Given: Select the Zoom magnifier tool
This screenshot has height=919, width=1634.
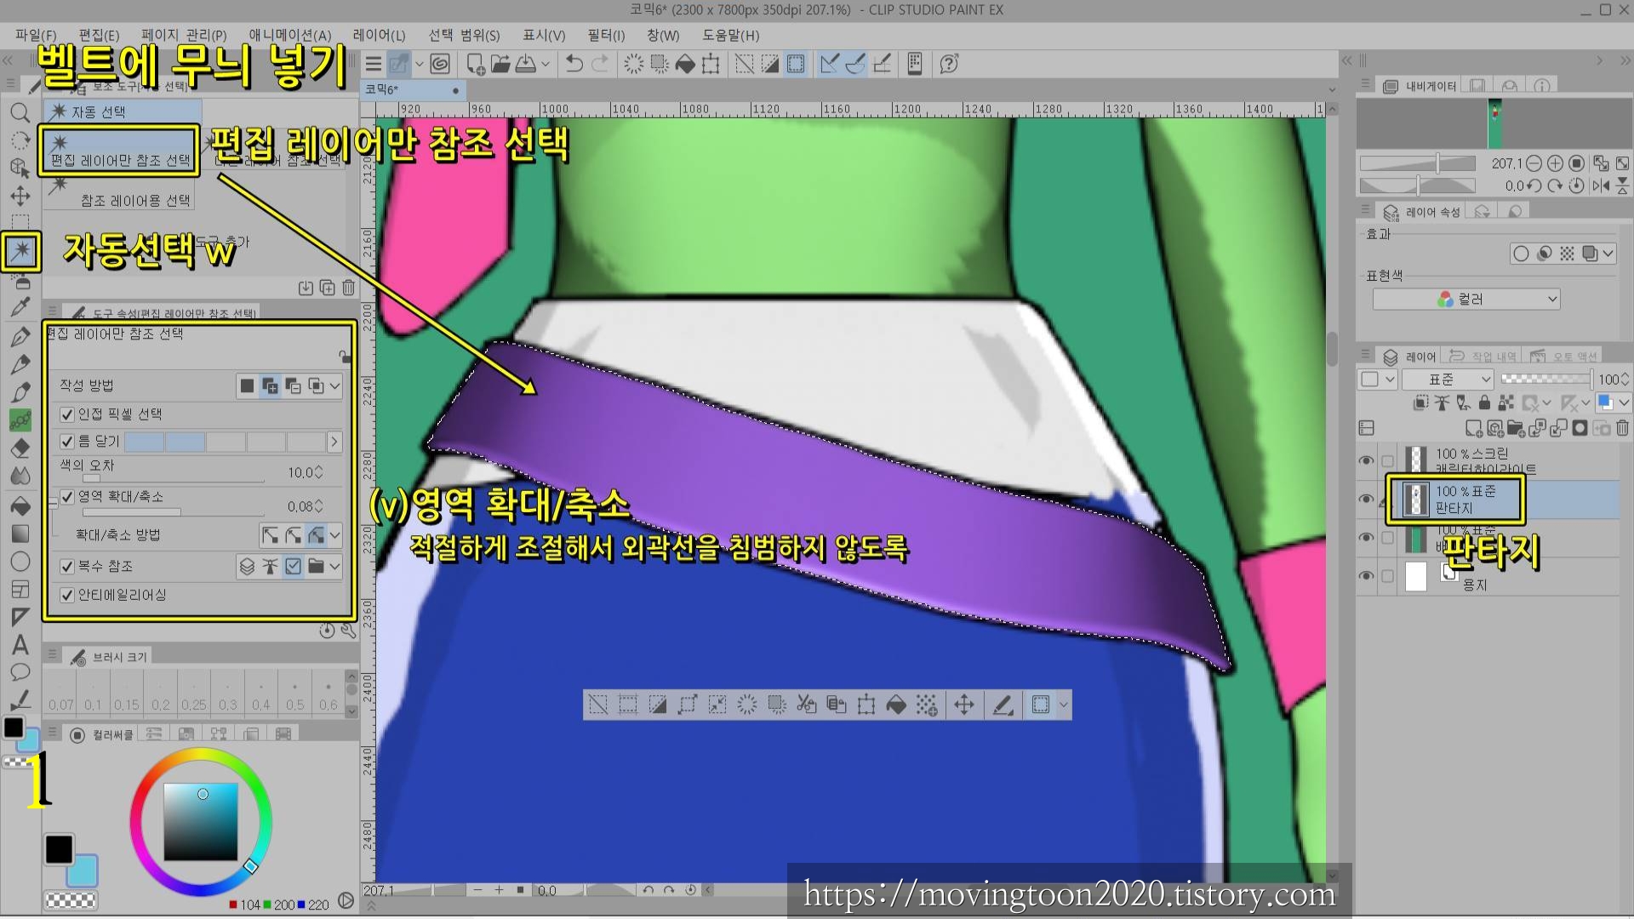Looking at the screenshot, I should 20,112.
